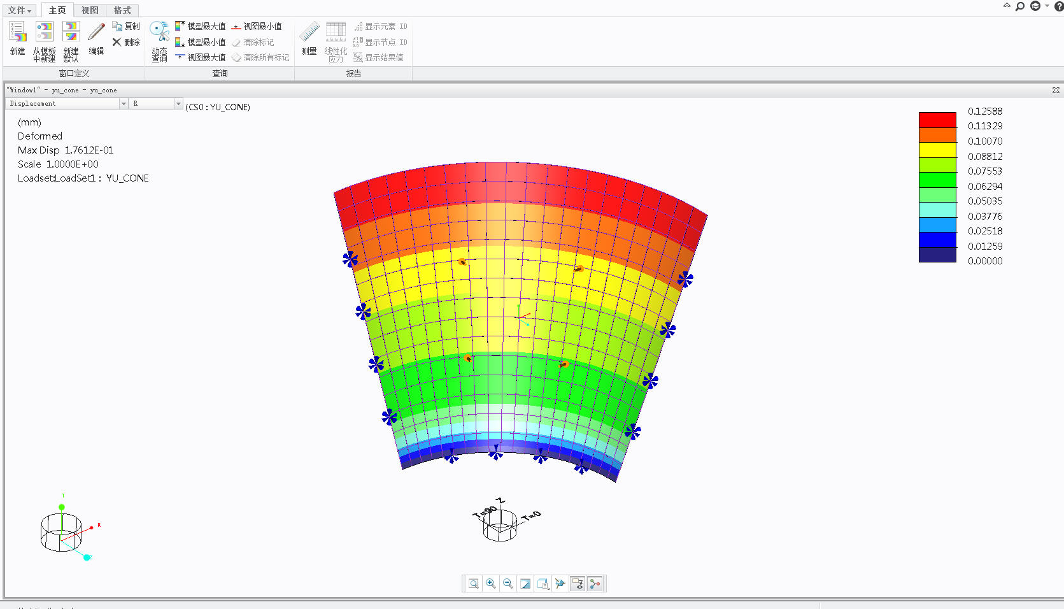Viewport: 1064px width, 609px height.
Task: Toggle 显示结果值 result values display
Action: click(379, 57)
